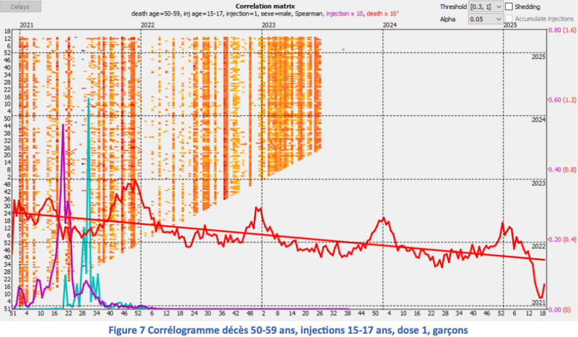Click the 0.80 (1.6) right axis label
The width and height of the screenshot is (578, 337).
(x=561, y=30)
